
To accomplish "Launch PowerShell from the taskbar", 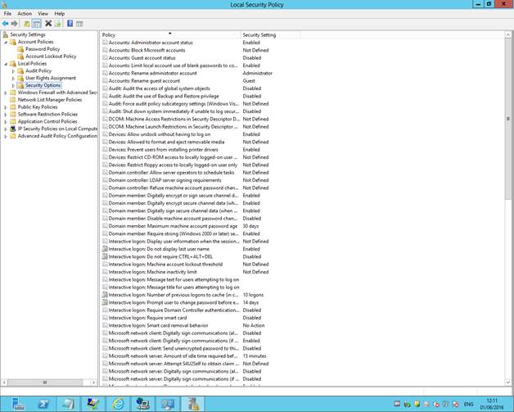I will 43,404.
